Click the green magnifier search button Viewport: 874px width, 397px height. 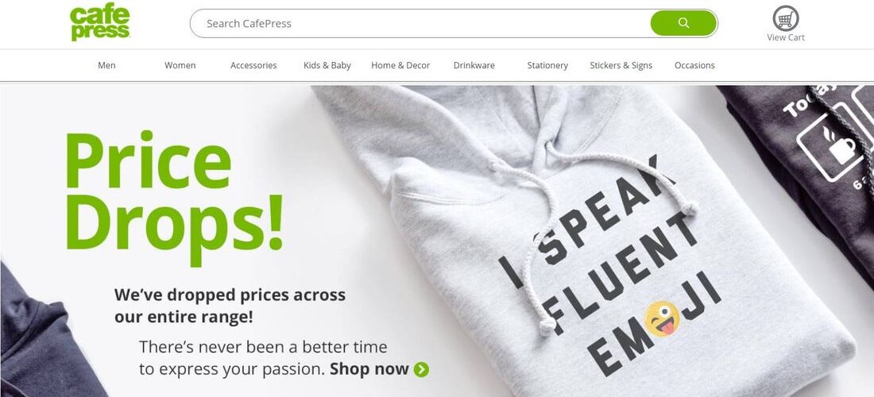(683, 23)
